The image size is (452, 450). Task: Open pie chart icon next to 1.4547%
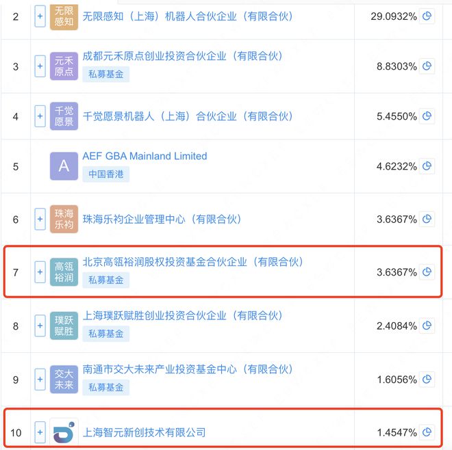click(427, 432)
